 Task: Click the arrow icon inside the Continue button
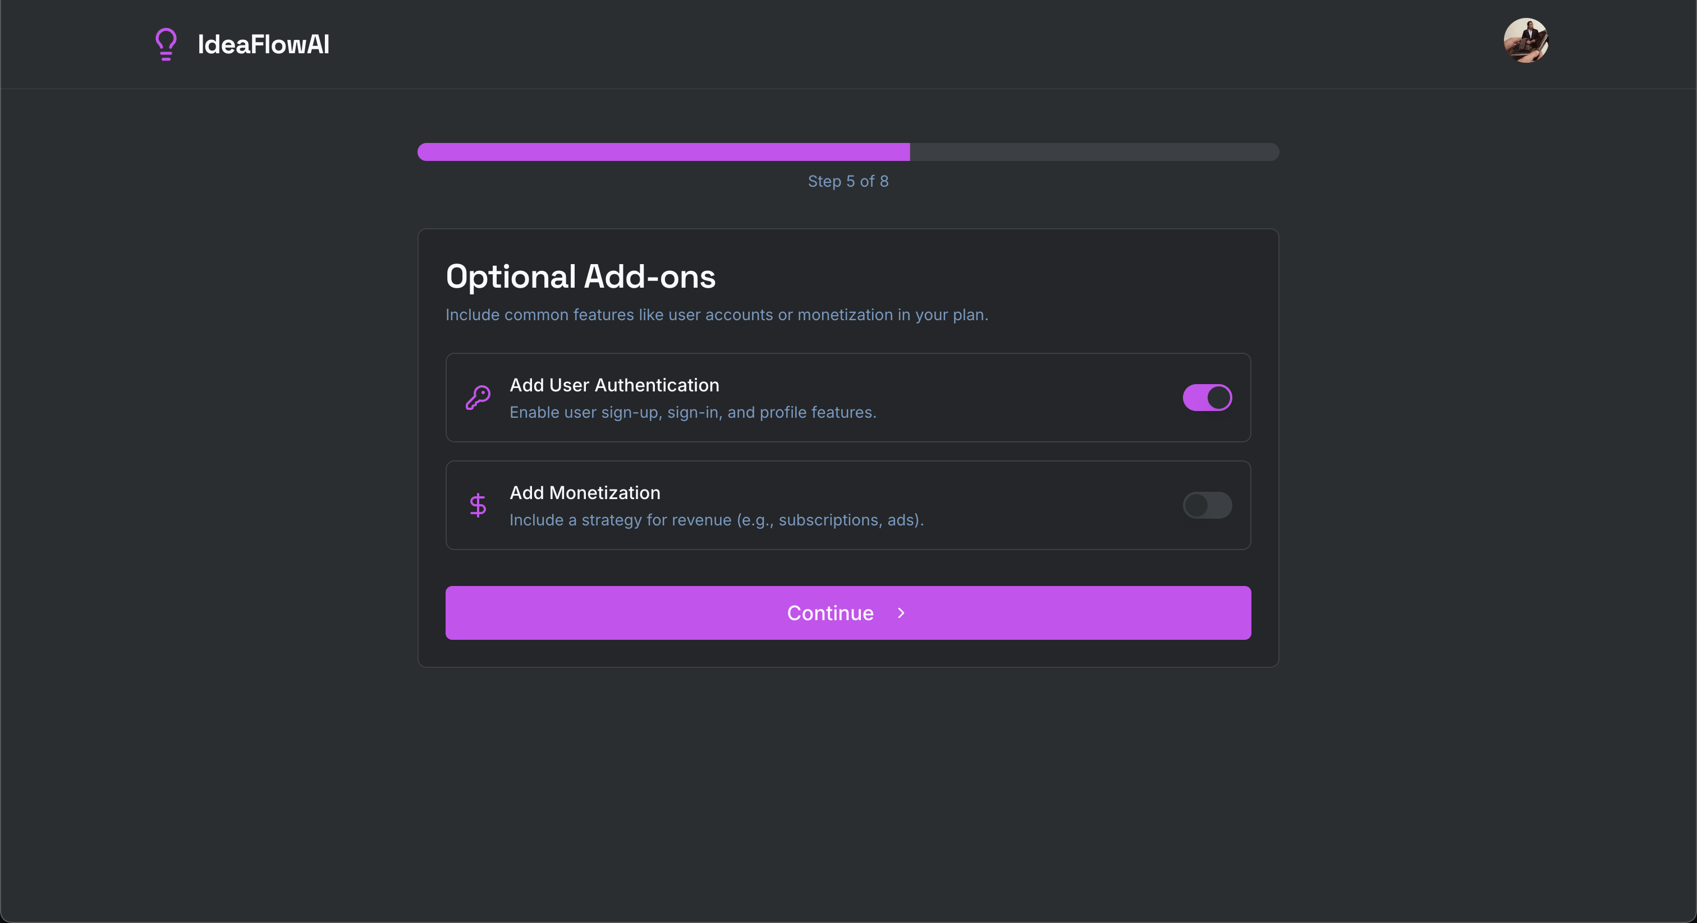(x=901, y=613)
